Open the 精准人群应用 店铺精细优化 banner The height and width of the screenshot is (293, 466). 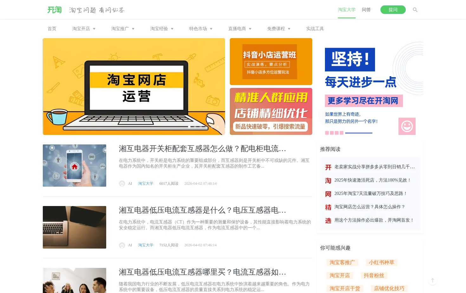[271, 111]
